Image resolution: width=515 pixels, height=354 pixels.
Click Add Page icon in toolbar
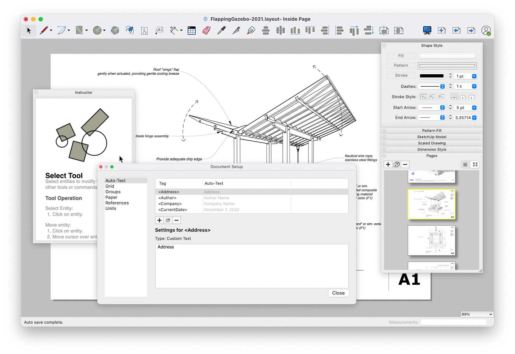pos(442,30)
